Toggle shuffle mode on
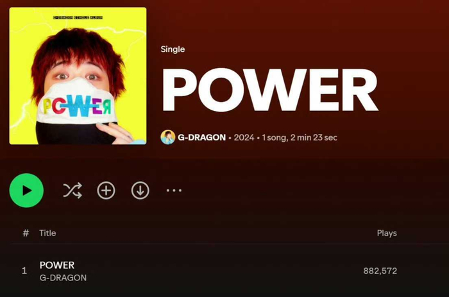Screen dimensions: 449x297 (72, 191)
